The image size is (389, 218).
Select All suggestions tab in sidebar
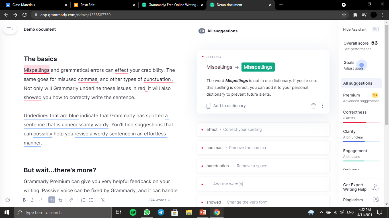(361, 83)
